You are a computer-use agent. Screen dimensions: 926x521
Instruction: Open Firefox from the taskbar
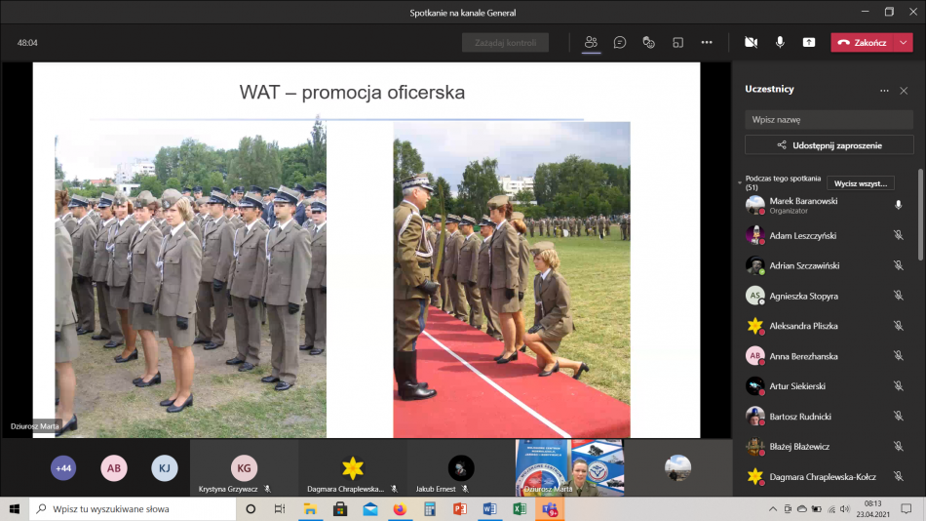pos(400,509)
